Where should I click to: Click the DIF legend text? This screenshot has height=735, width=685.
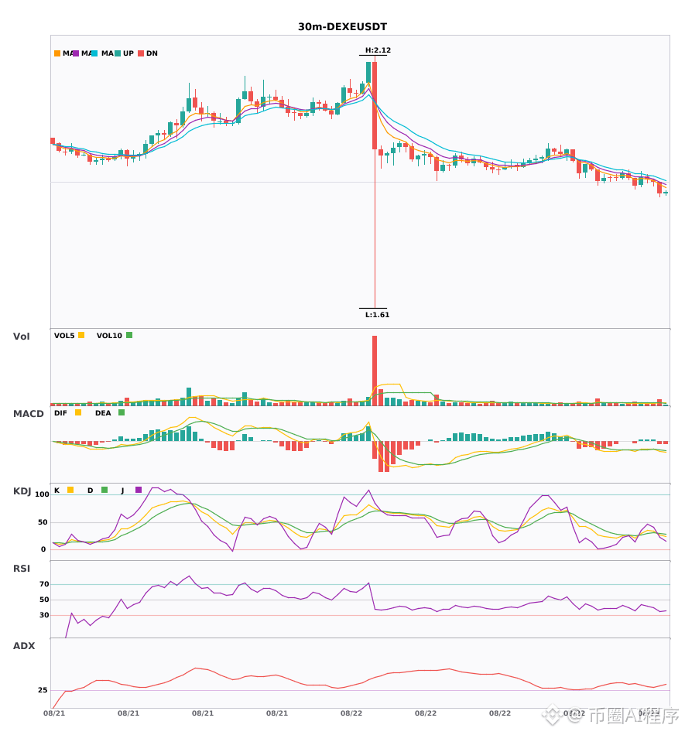click(60, 413)
